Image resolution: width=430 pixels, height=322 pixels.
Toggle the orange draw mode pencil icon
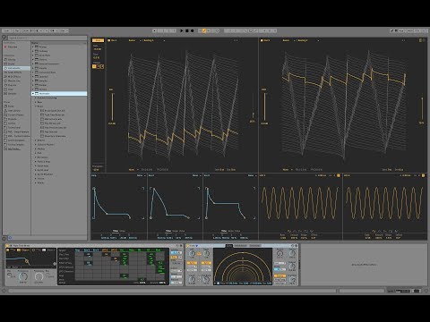tap(204, 30)
